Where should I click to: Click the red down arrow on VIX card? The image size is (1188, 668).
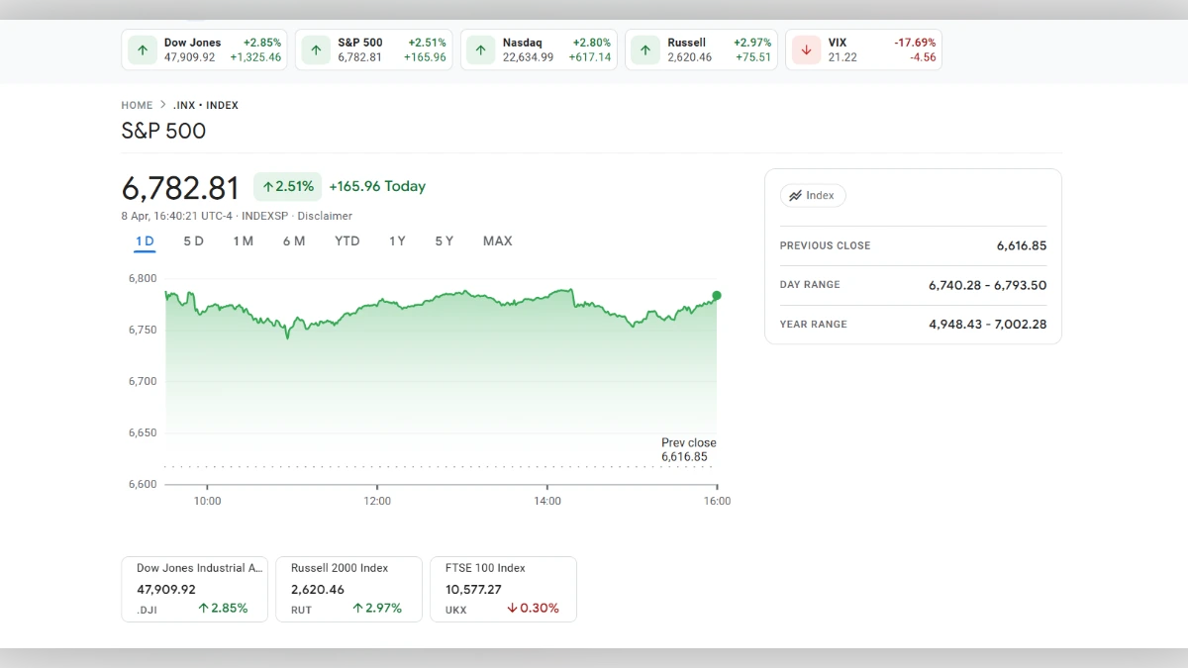point(805,49)
